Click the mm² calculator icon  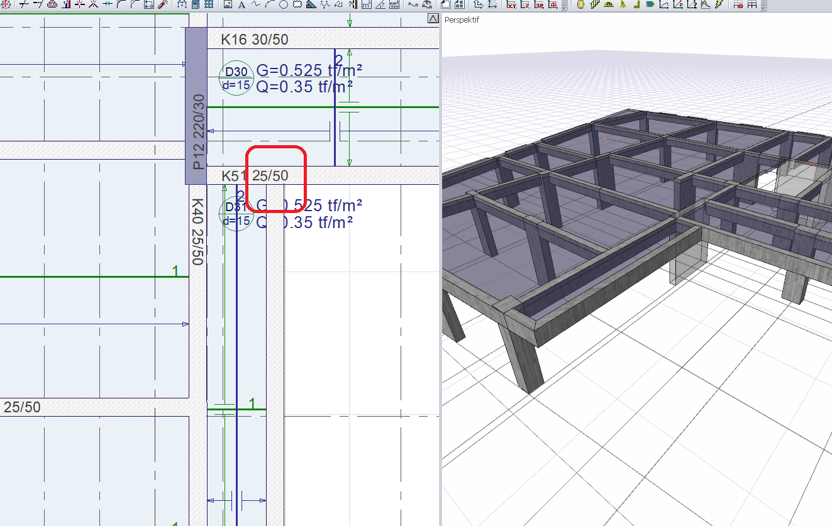point(394,4)
